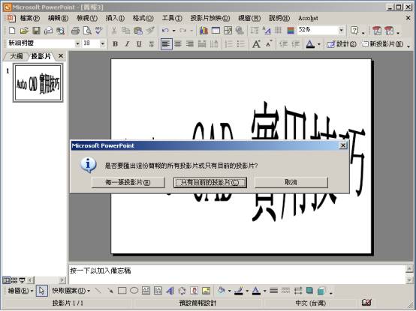Viewport: 416px width, 311px height.
Task: Open the Acrobat menu
Action: click(x=308, y=18)
